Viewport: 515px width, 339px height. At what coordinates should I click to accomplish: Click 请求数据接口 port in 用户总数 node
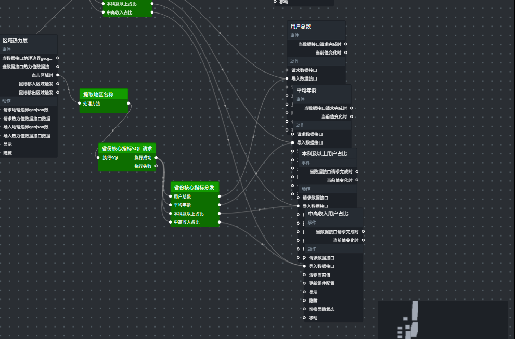[x=287, y=70]
